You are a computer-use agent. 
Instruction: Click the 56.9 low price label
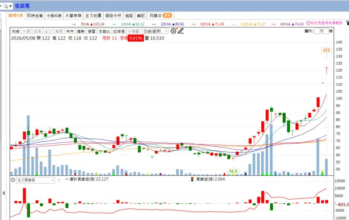tap(233, 171)
